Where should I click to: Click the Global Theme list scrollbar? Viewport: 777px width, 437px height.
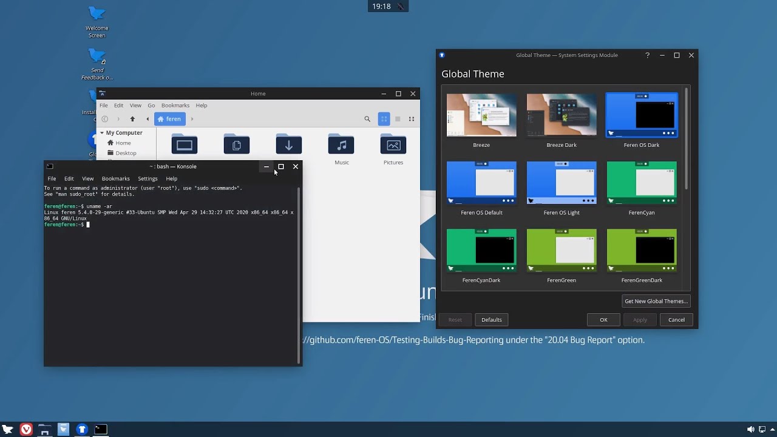[687, 138]
